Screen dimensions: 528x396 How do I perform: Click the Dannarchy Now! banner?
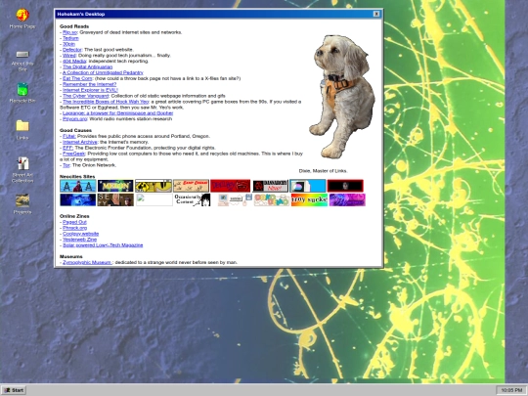(x=270, y=186)
